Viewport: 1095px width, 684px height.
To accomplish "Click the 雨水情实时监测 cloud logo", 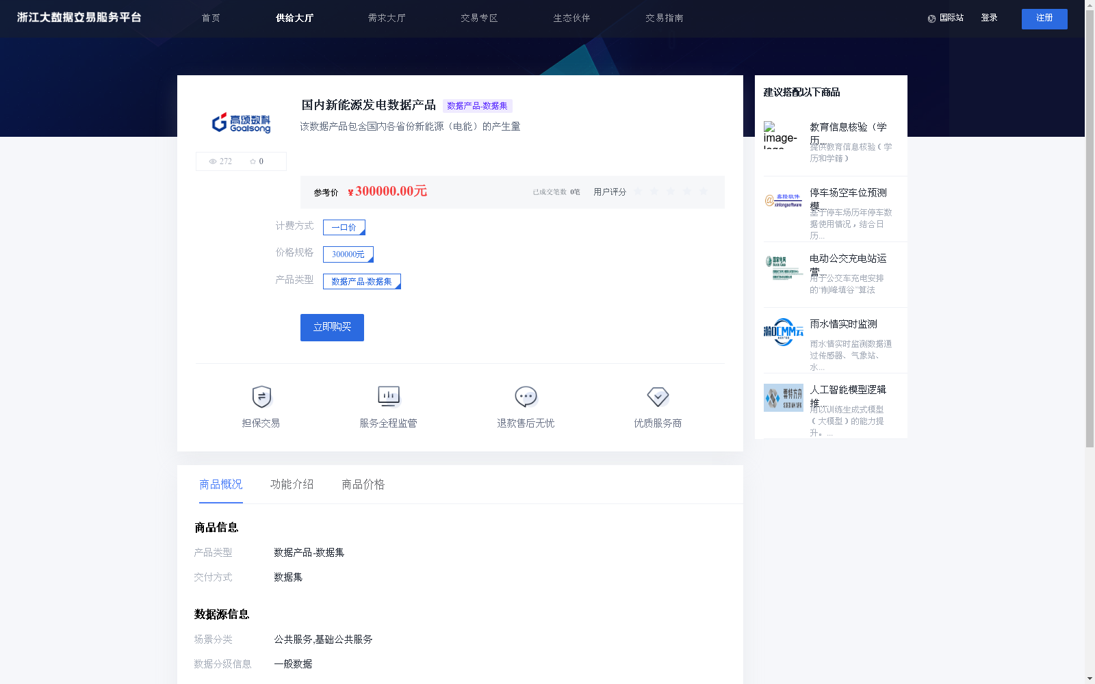I will point(783,332).
